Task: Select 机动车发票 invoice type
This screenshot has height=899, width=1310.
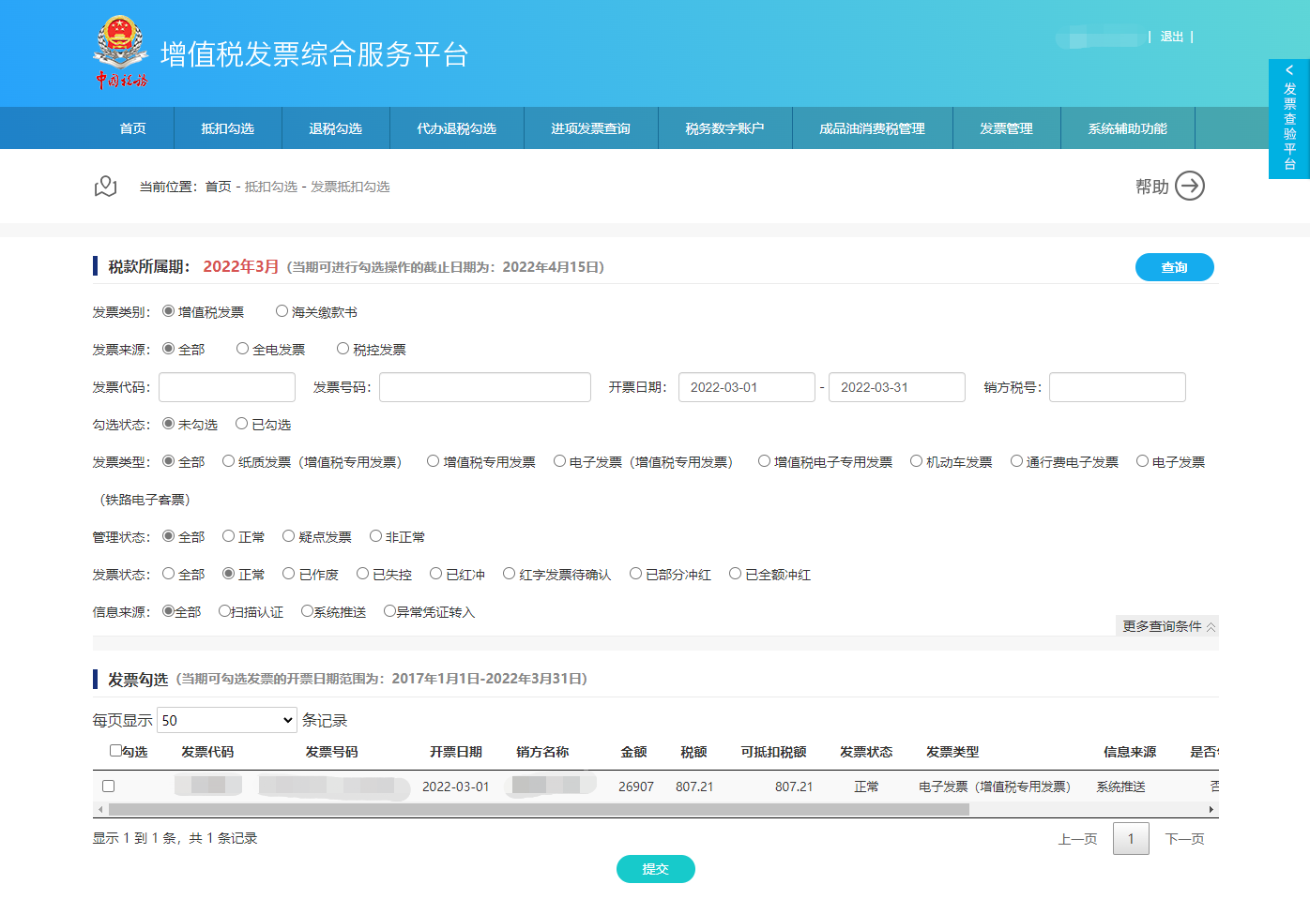Action: click(x=916, y=461)
